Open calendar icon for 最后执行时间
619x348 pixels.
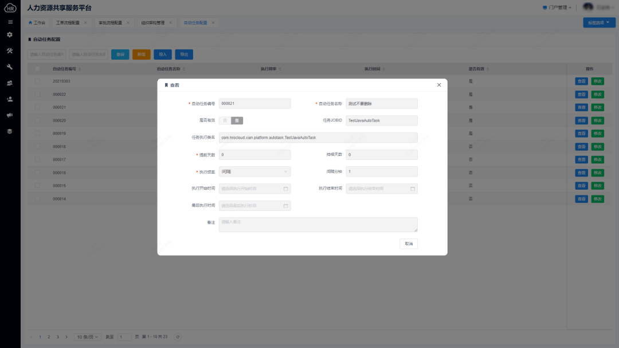[x=286, y=206]
